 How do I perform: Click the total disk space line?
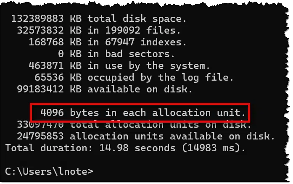pyautogui.click(x=99, y=18)
